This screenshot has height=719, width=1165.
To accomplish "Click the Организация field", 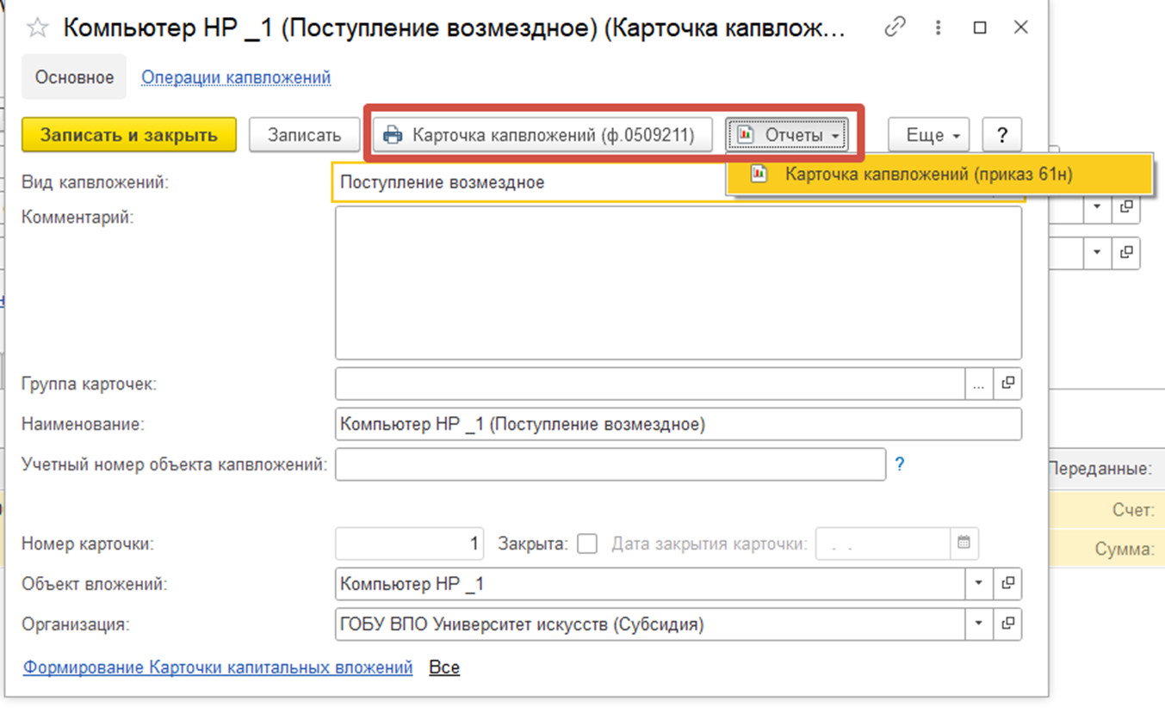I will (650, 624).
